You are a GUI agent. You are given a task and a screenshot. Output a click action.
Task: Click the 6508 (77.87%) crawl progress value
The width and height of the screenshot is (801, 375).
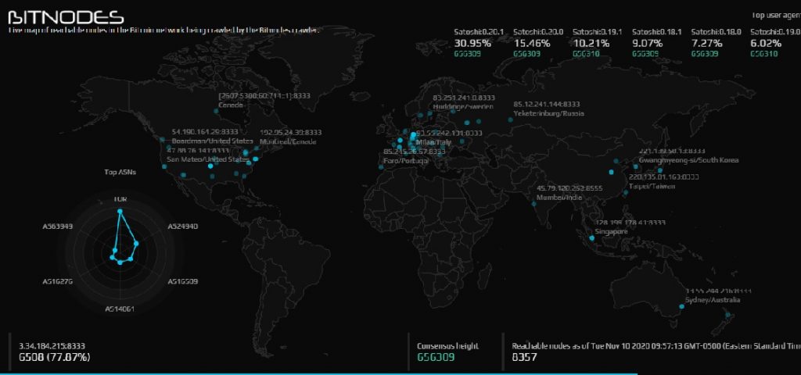(x=54, y=357)
